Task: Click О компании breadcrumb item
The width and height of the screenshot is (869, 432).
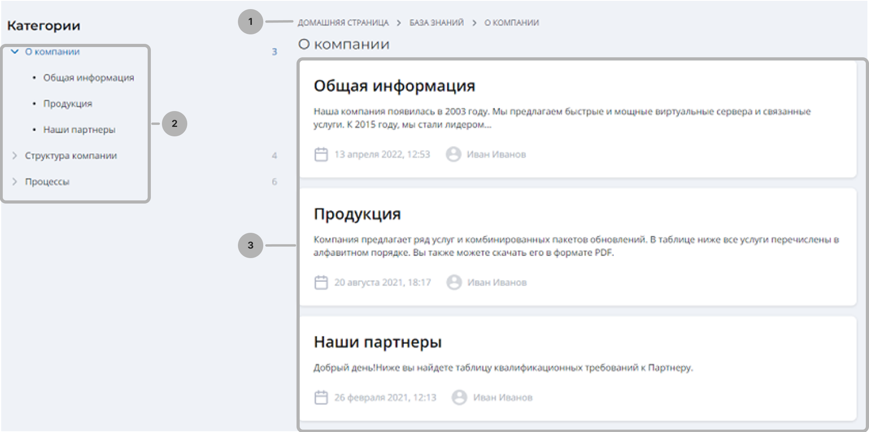Action: tap(512, 23)
